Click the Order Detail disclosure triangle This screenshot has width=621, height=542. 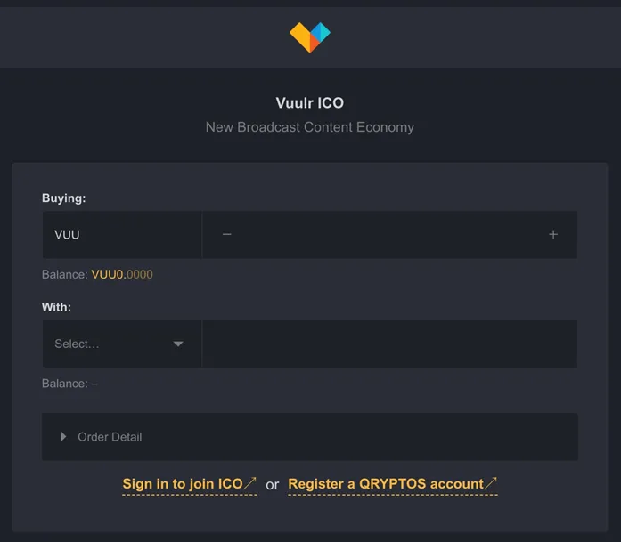[x=63, y=437]
